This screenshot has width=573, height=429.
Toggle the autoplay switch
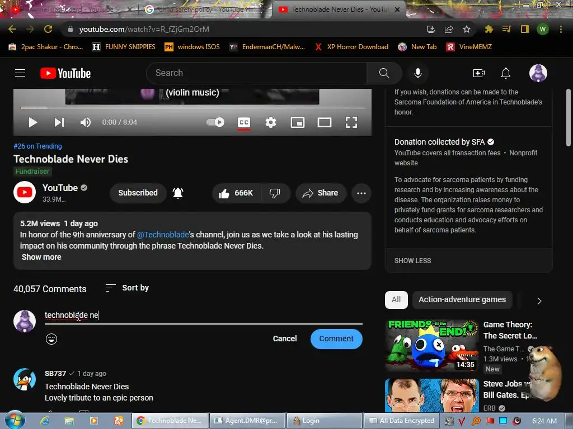(215, 122)
